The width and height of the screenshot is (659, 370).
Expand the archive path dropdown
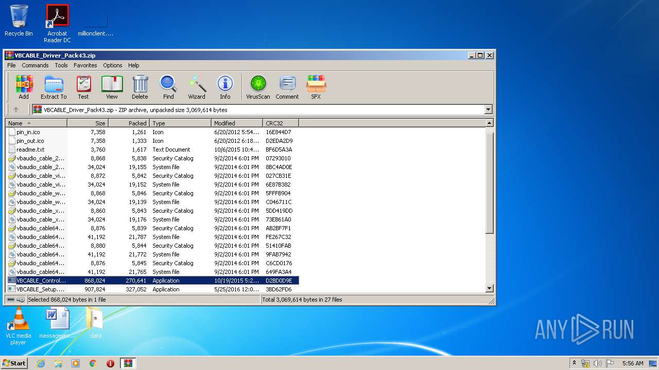[488, 109]
